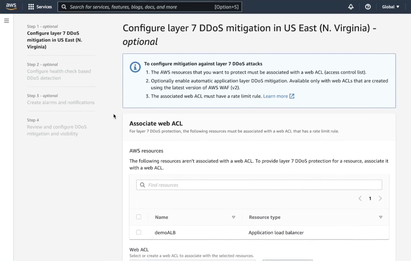Toggle the hamburger side navigation menu
Viewport: 411px width, 261px height.
click(7, 21)
